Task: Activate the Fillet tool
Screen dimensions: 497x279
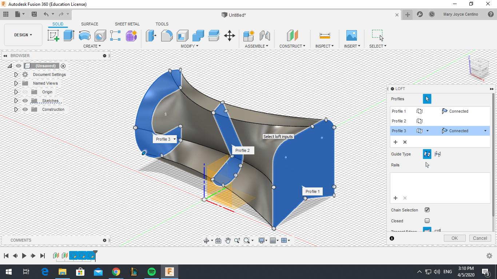Action: 167,36
